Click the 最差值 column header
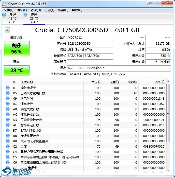 (111, 82)
